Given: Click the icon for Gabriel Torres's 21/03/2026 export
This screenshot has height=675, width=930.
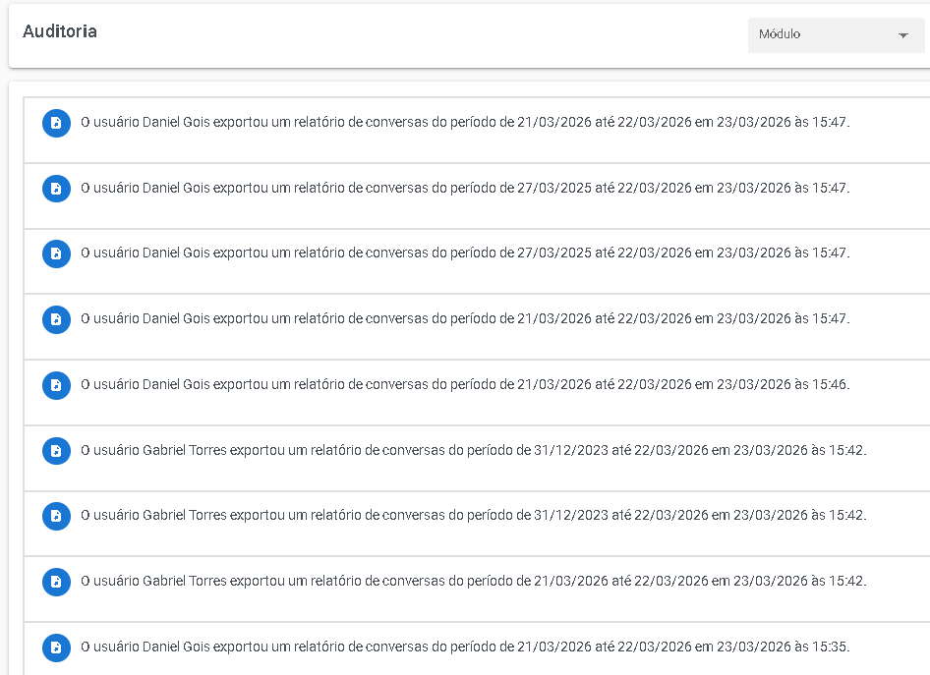Looking at the screenshot, I should coord(56,582).
